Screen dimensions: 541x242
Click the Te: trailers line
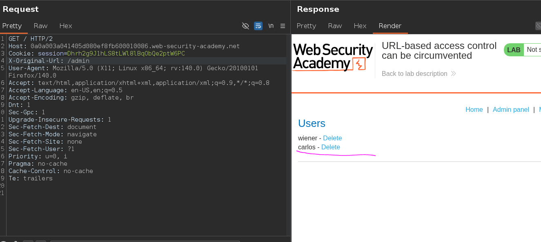[x=31, y=178]
